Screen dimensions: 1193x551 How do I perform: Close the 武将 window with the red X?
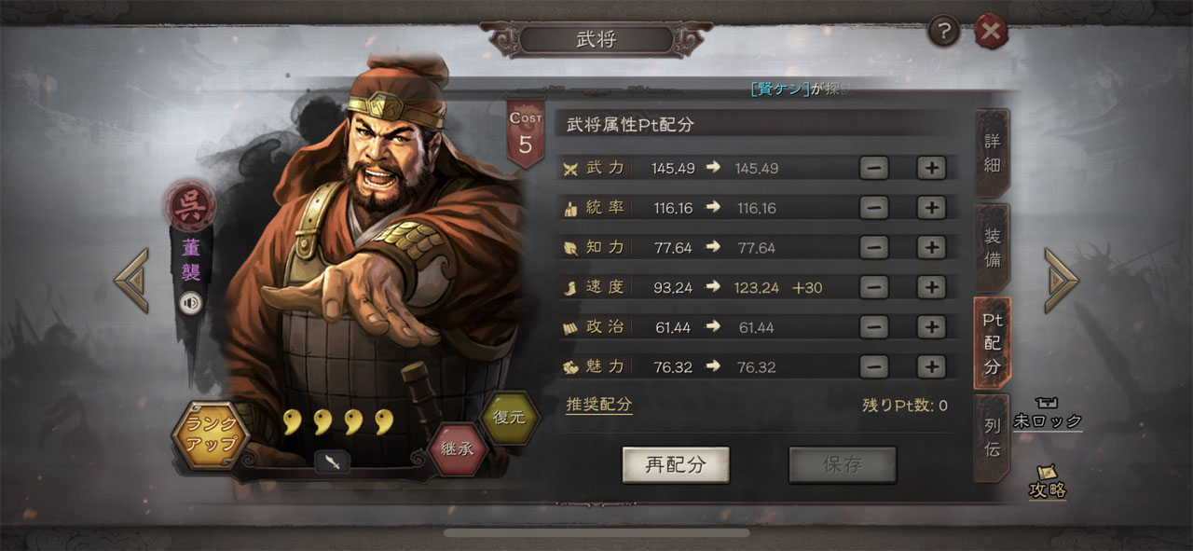(x=991, y=33)
